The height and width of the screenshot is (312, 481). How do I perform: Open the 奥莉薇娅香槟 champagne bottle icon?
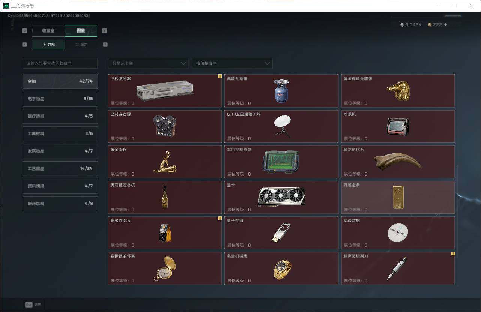(x=165, y=197)
